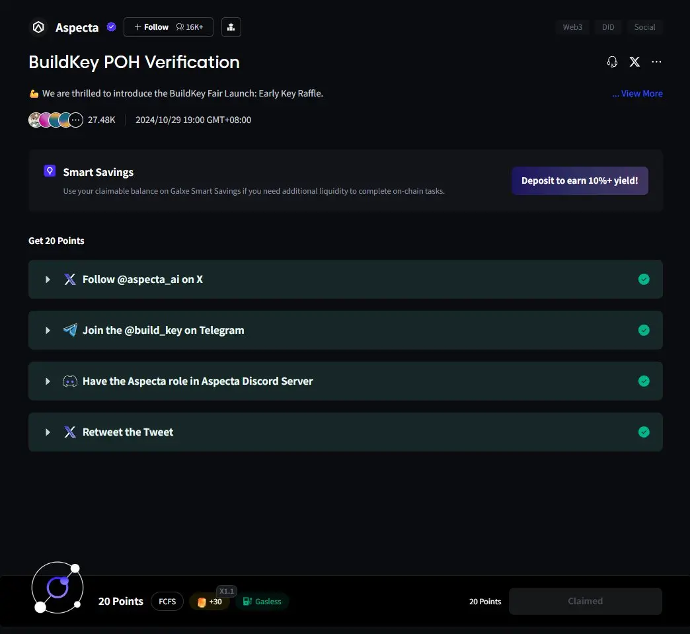Image resolution: width=690 pixels, height=634 pixels.
Task: Expand the Retweet the Tweet task
Action: coord(48,432)
